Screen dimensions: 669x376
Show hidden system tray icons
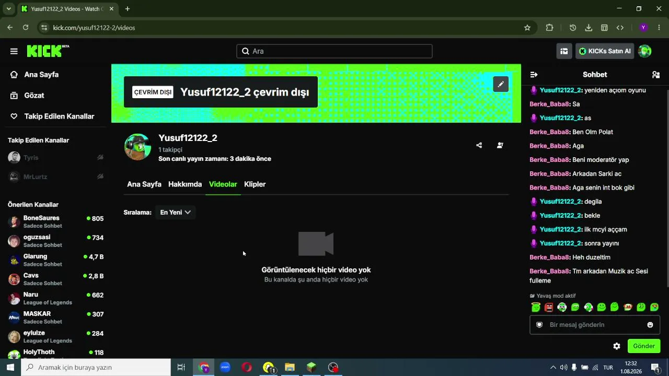553,368
